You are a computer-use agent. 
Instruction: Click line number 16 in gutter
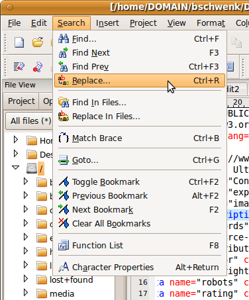pos(143,282)
